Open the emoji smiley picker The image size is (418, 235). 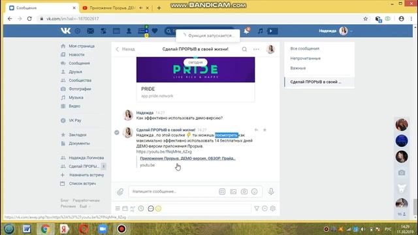coord(254,191)
